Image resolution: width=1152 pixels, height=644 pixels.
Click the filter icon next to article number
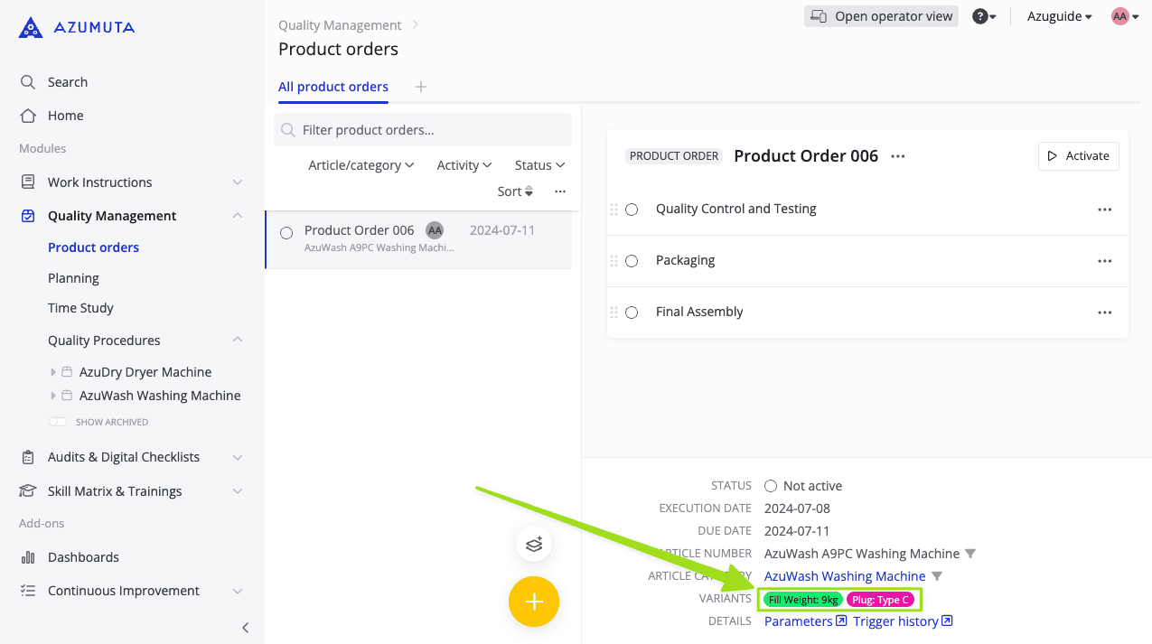pyautogui.click(x=970, y=554)
